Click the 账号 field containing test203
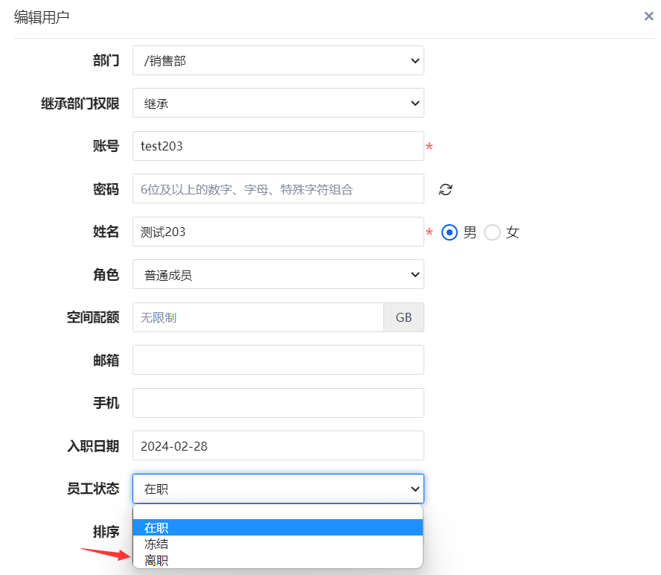661x575 pixels. [x=278, y=147]
